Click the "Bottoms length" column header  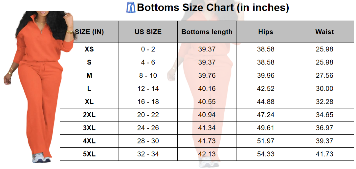point(207,32)
